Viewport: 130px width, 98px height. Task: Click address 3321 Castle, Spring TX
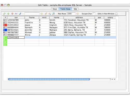point(79,35)
